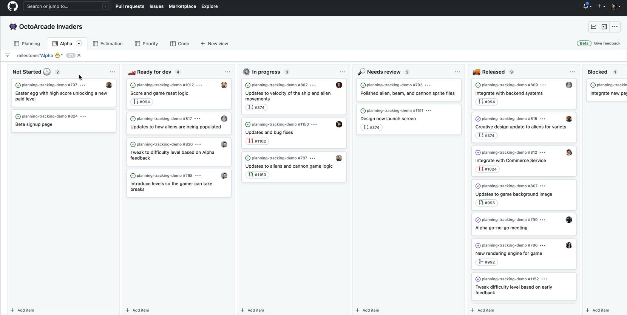Add item to Needs review column
The height and width of the screenshot is (315, 627).
coord(368,310)
